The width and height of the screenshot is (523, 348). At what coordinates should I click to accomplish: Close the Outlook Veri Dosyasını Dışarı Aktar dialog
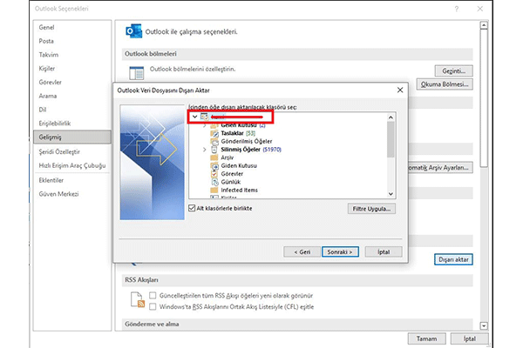pos(400,90)
